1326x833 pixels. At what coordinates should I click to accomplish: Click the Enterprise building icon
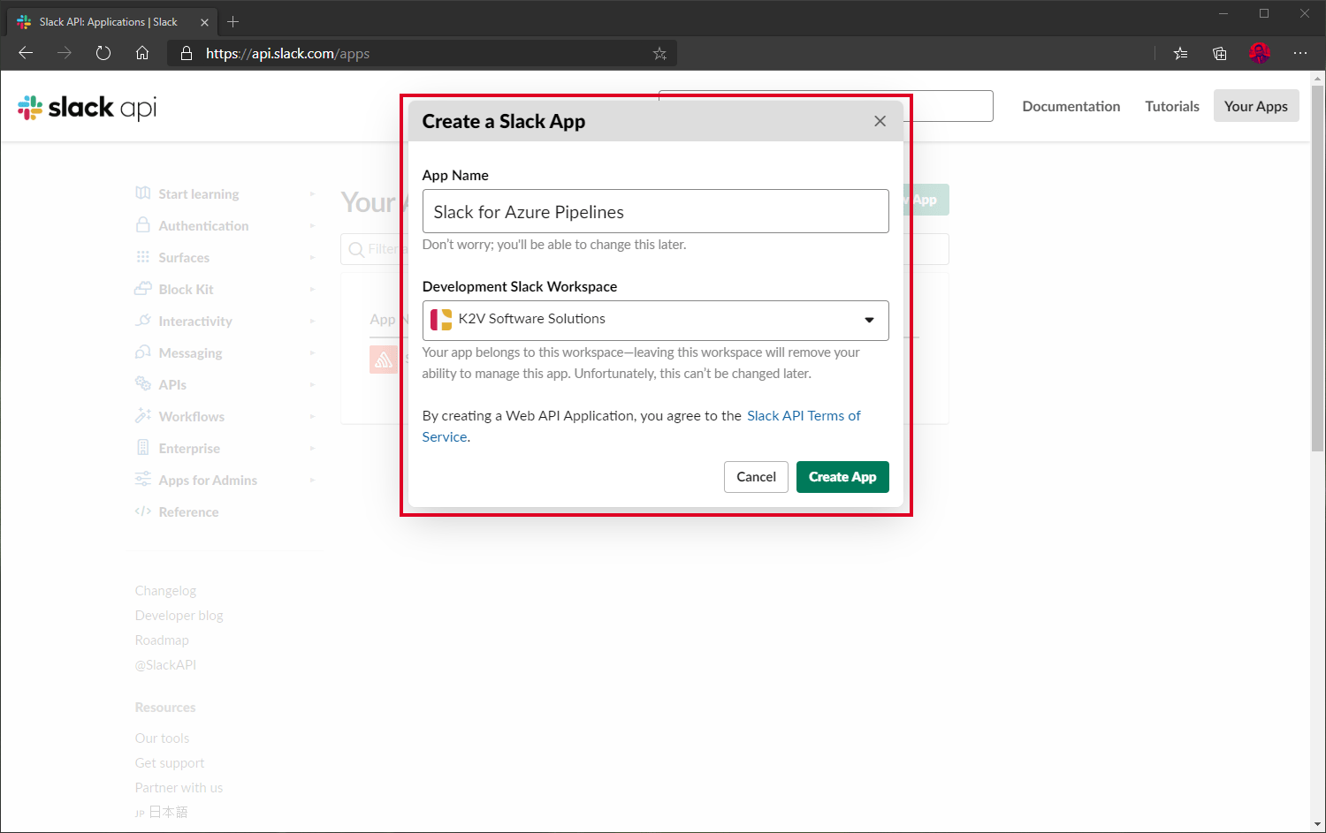pos(142,448)
